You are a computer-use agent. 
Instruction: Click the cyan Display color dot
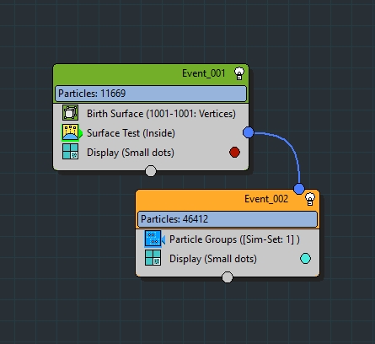(x=305, y=258)
